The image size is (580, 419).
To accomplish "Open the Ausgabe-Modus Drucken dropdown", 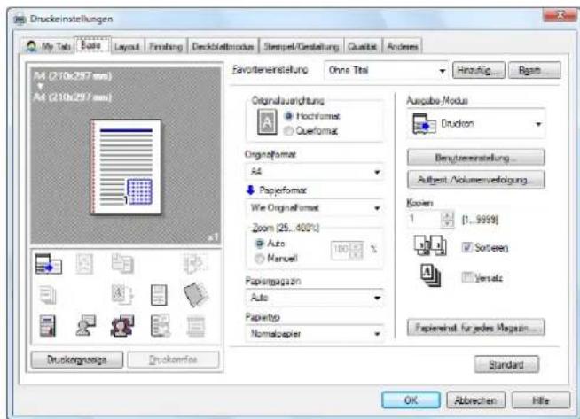I will [x=476, y=124].
